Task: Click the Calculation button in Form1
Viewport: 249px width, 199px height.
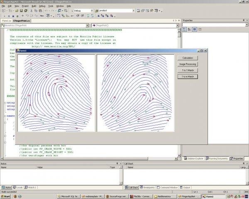Action: (188, 58)
